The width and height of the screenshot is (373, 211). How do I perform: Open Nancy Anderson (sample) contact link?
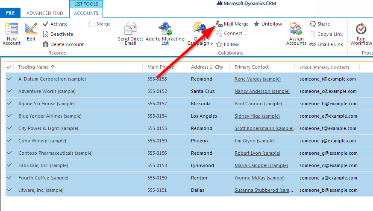click(x=262, y=91)
